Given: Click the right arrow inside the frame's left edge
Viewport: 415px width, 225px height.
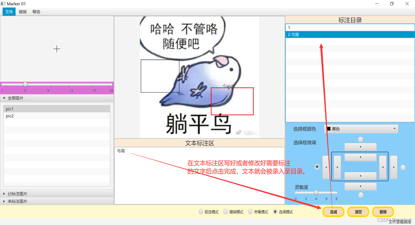Looking at the screenshot, I should coord(337,167).
